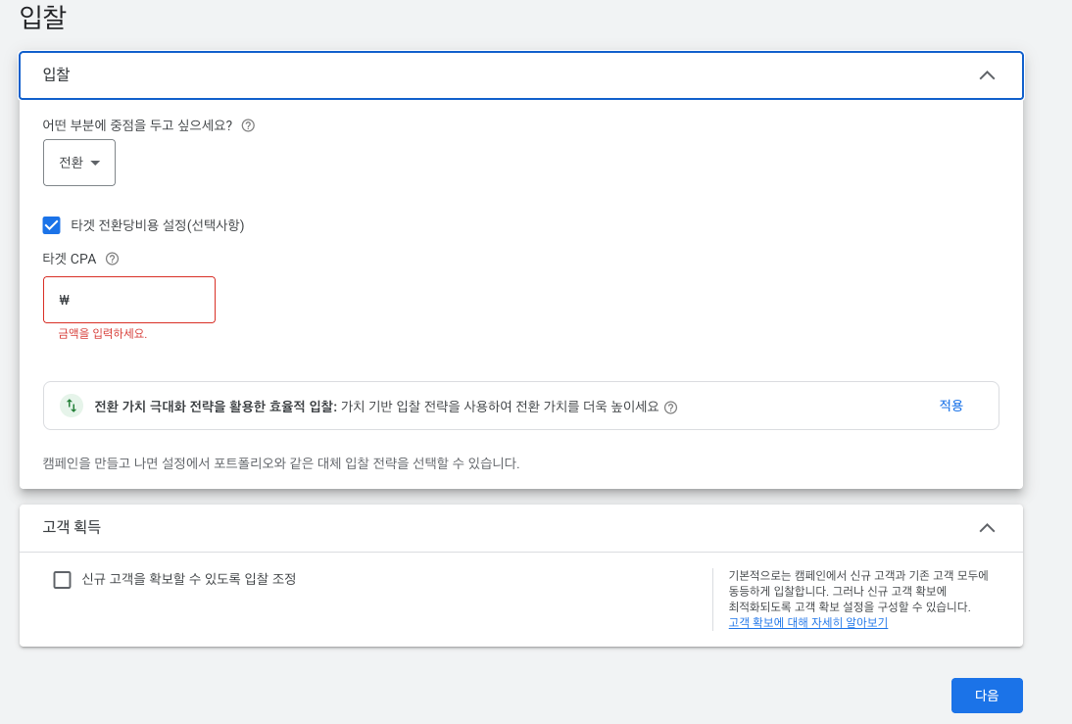The image size is (1072, 724).
Task: Collapse the 입찰 section chevron
Action: [x=989, y=74]
